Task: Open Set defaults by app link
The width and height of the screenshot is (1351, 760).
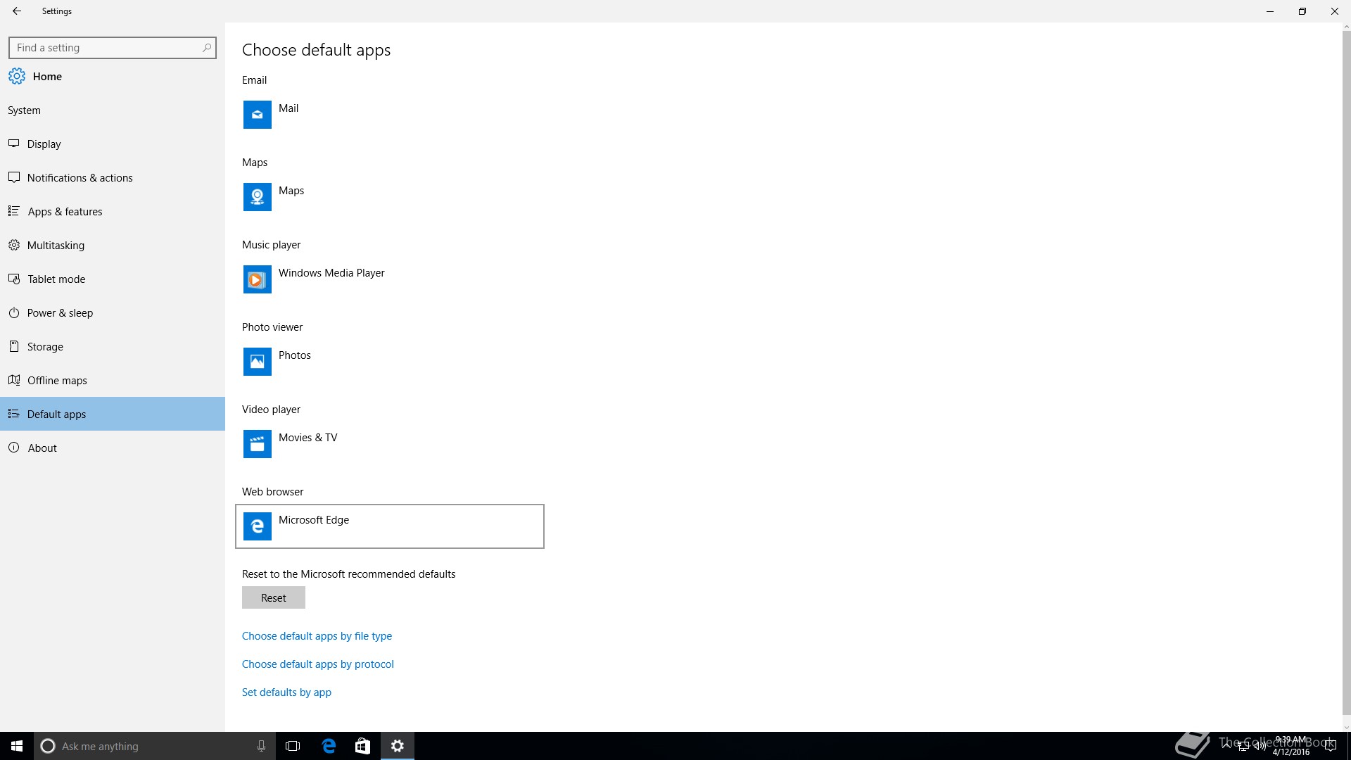Action: 286,692
